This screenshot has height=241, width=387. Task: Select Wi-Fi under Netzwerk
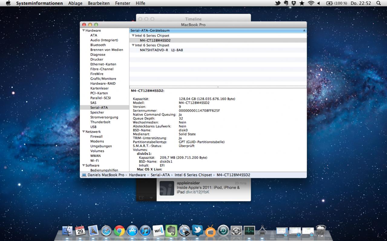(x=94, y=161)
